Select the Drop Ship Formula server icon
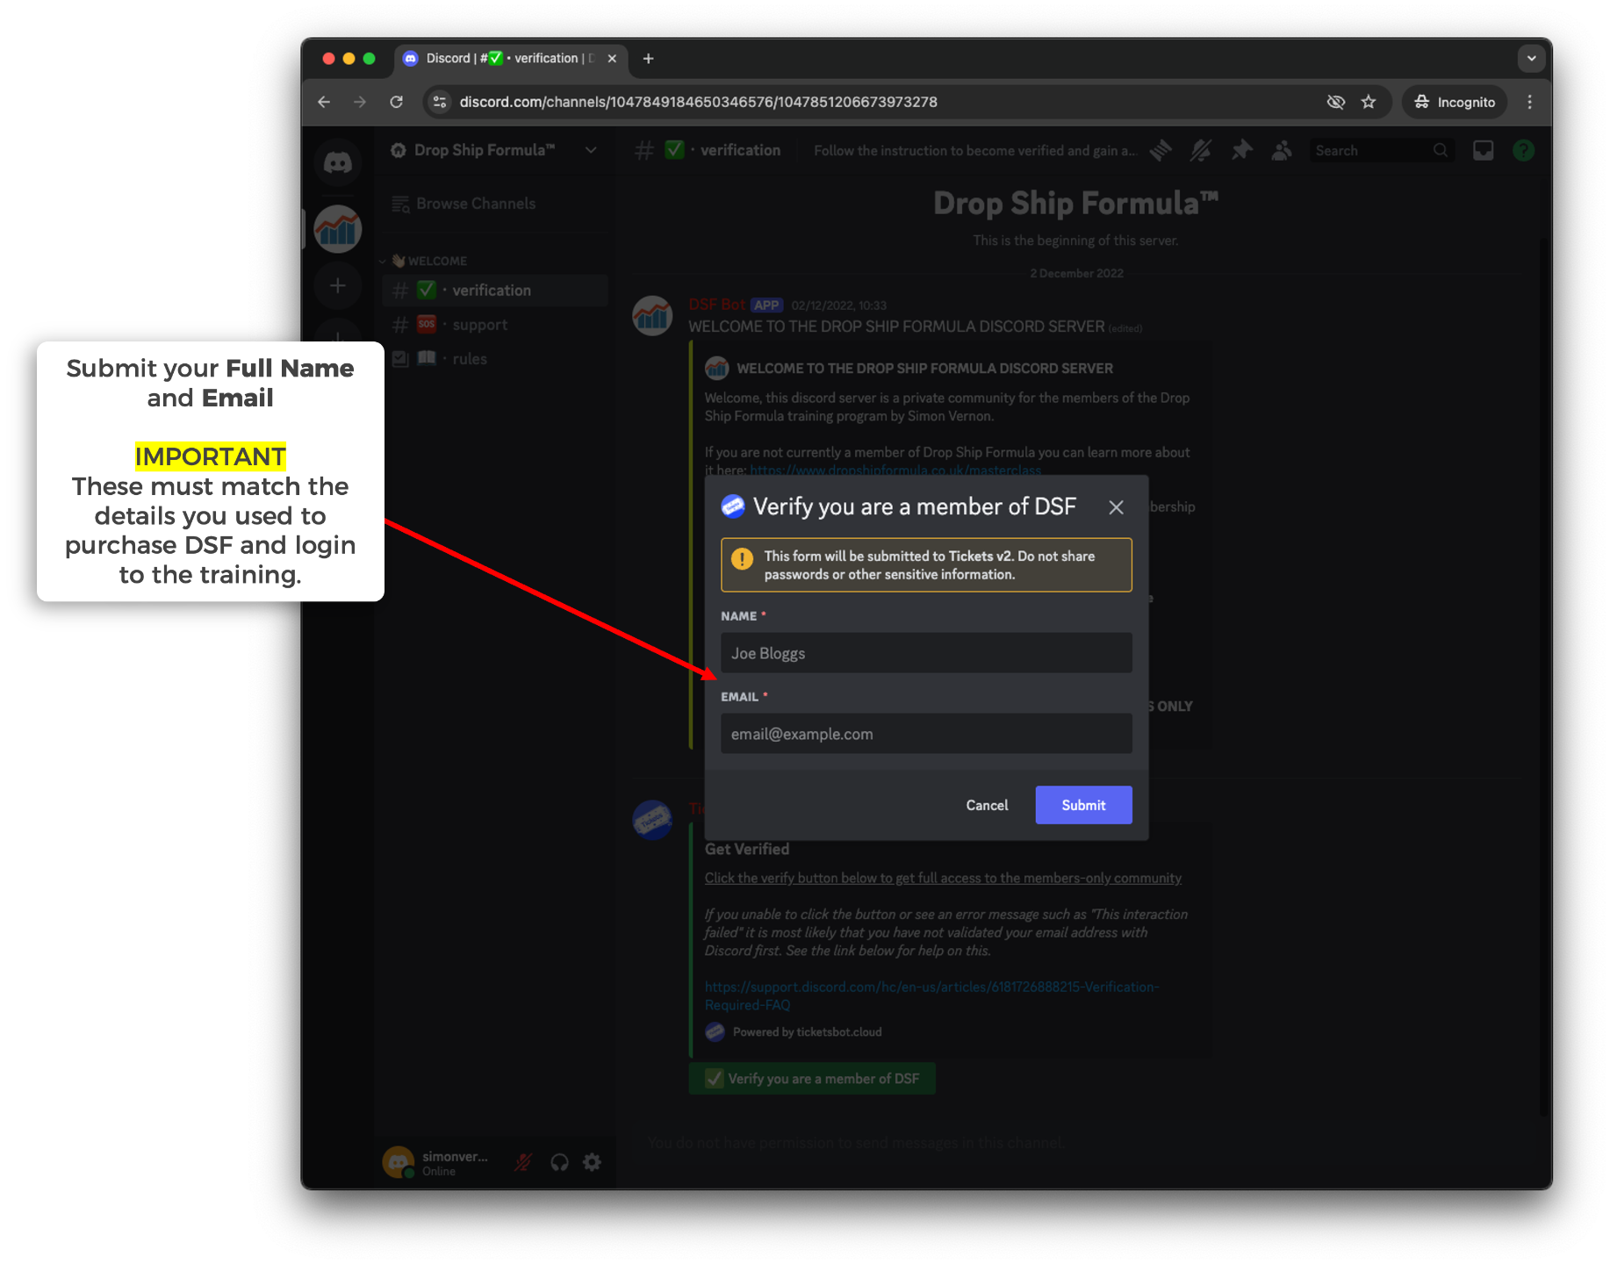Image resolution: width=1610 pixels, height=1264 pixels. point(338,229)
